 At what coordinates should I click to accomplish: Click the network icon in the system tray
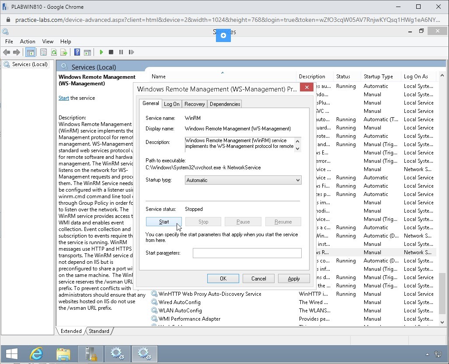438,354
